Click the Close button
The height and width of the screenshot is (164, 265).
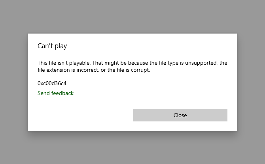[180, 115]
